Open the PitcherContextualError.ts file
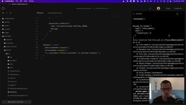 (19, 96)
